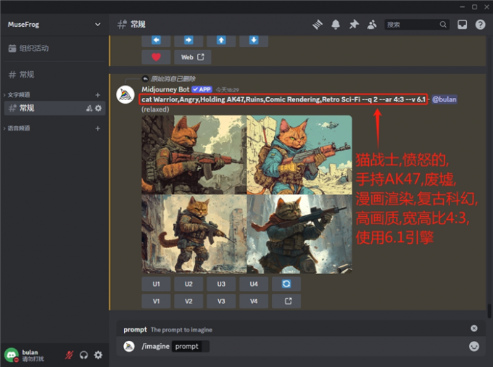Click the @bulan mention
493x367 pixels.
click(x=444, y=99)
